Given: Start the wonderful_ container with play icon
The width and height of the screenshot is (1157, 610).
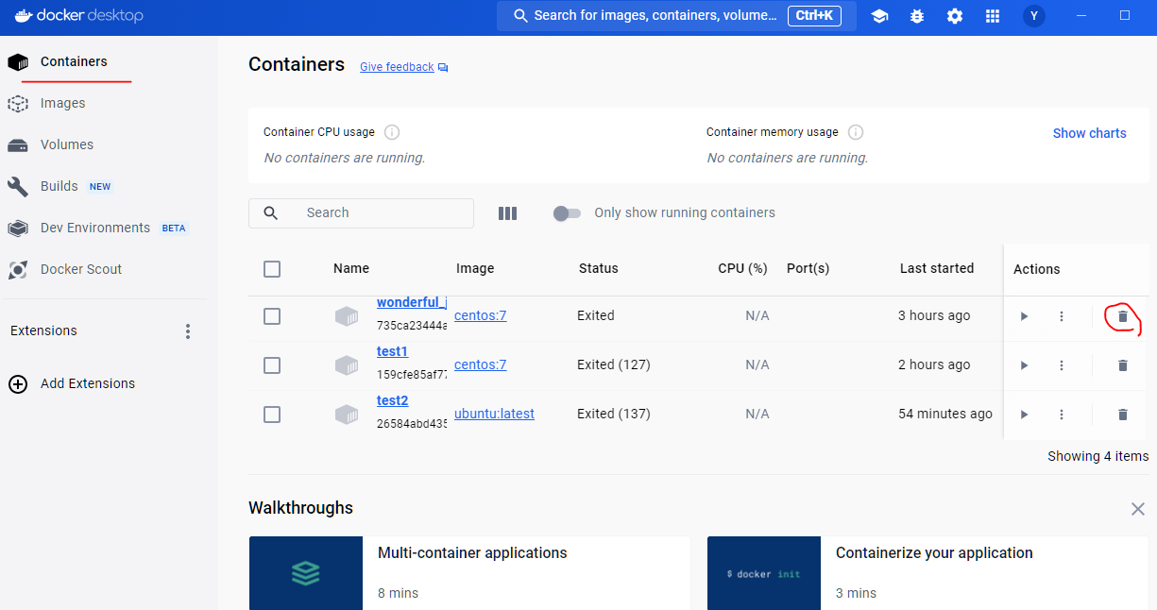Looking at the screenshot, I should [x=1024, y=316].
